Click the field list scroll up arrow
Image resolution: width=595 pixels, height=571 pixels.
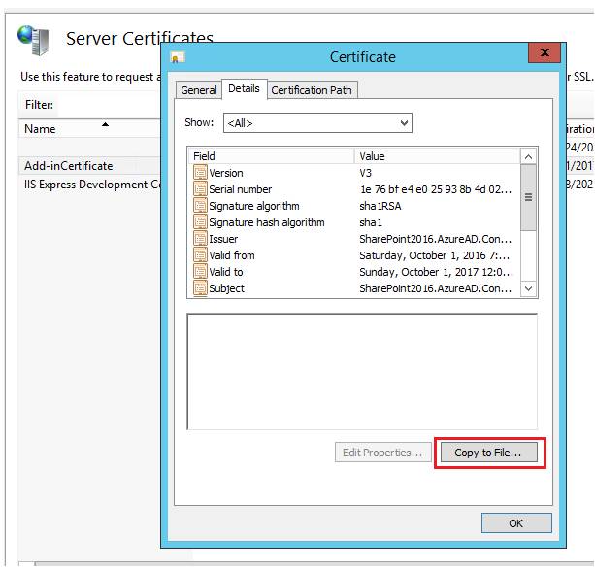528,156
